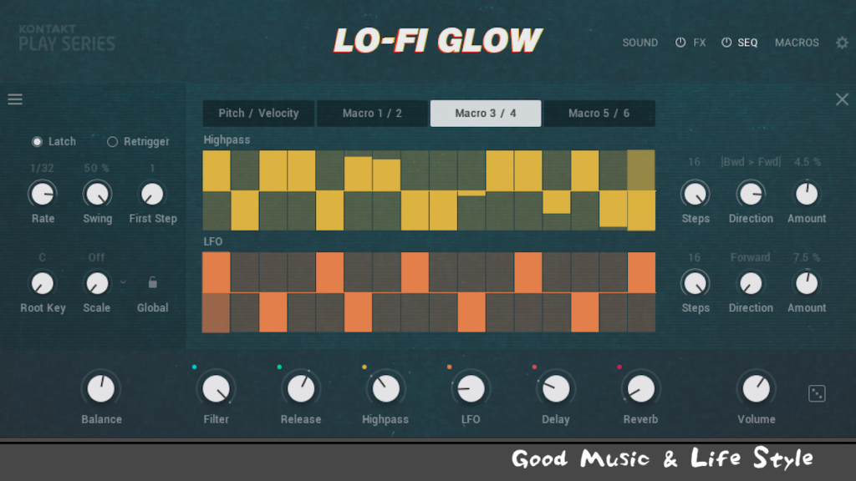The width and height of the screenshot is (856, 481).
Task: Click the Volume knob
Action: [x=756, y=389]
